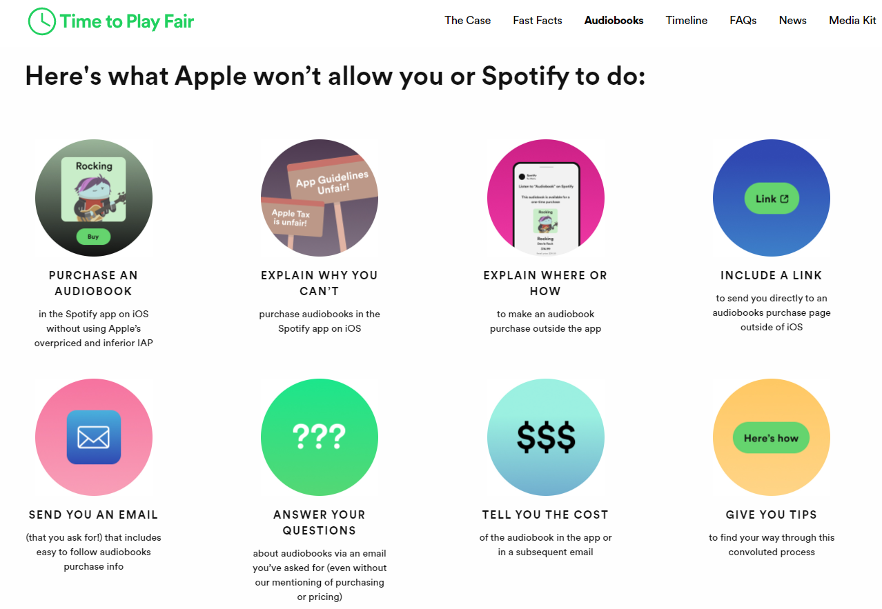Navigate to FAQs
The width and height of the screenshot is (882, 609).
click(743, 21)
